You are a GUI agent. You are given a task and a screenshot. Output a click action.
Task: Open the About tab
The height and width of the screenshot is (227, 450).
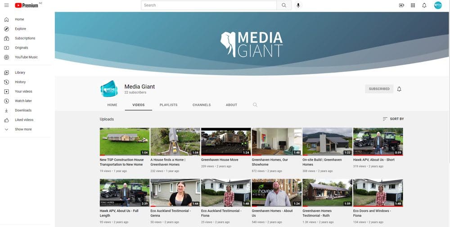pyautogui.click(x=231, y=105)
